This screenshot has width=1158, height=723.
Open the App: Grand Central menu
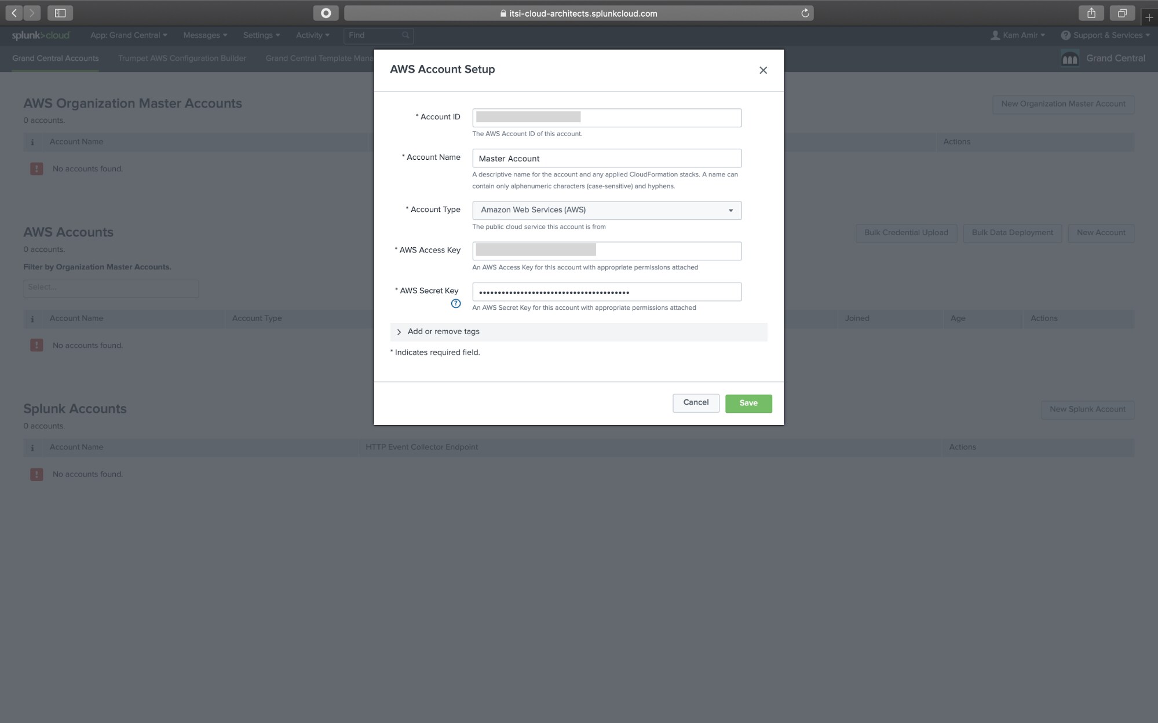[x=129, y=35]
